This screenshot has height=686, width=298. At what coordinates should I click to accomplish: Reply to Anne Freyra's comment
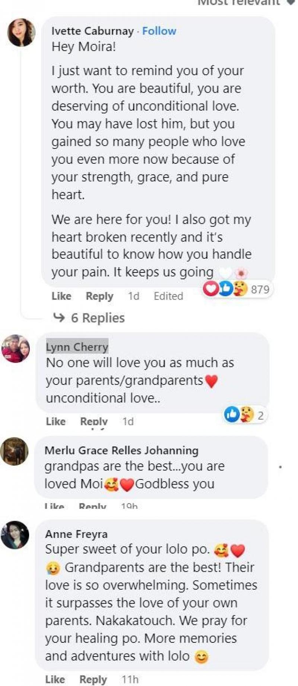[x=93, y=679]
